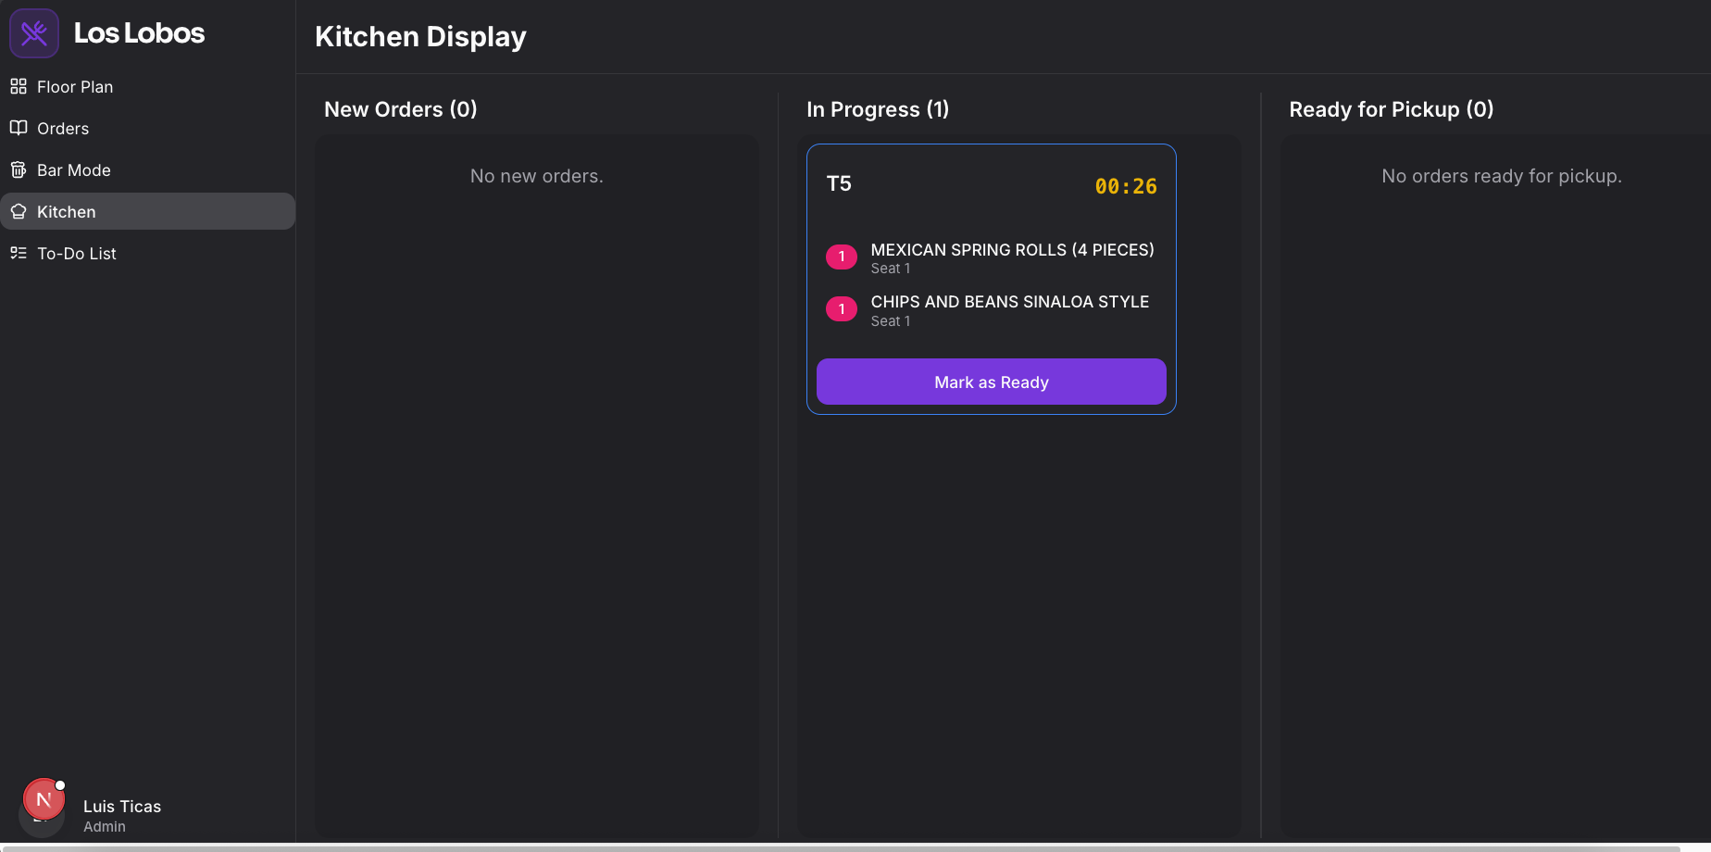The image size is (1711, 852).
Task: Click the Orders book icon
Action: point(19,128)
